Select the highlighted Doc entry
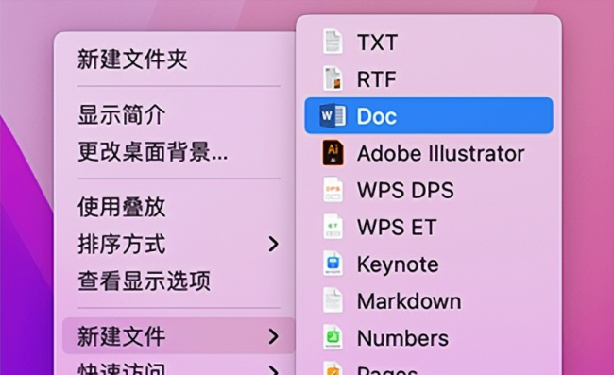Screen dimensions: 614x375 click(x=429, y=115)
